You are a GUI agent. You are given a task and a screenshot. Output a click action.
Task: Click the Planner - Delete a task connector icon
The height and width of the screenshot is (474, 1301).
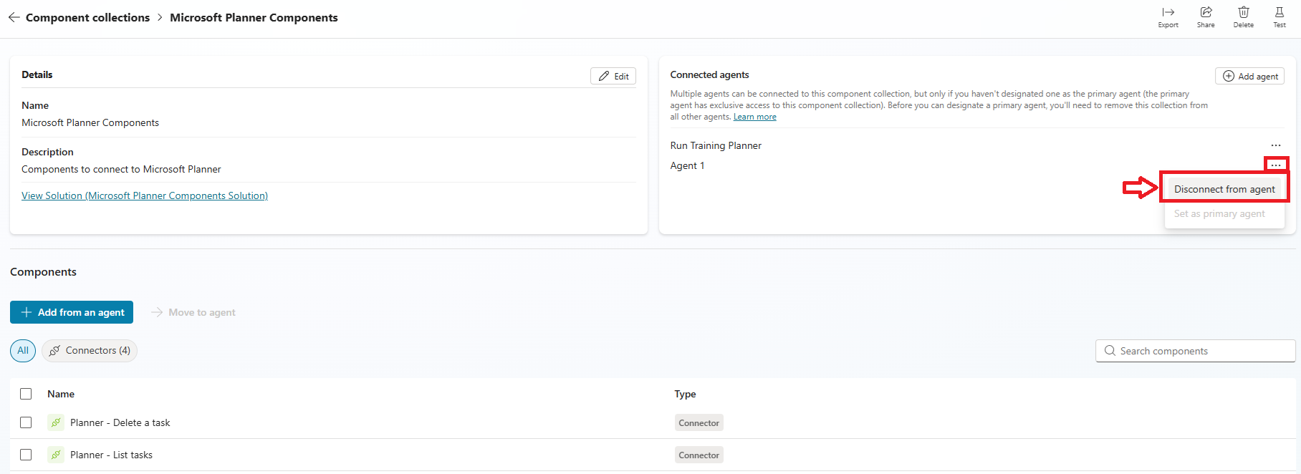click(56, 422)
